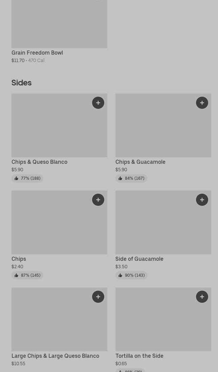Screen dimensions: 218x372
Task: Add Chips & Queso Blanco using plus button
Action: (98, 103)
